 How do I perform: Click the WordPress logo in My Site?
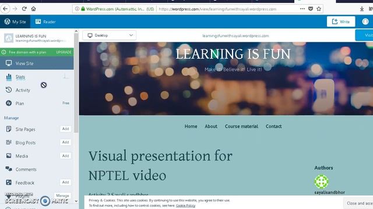pos(7,21)
